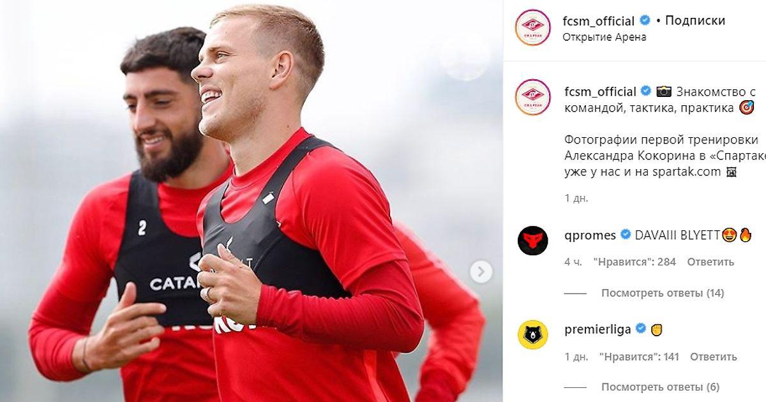Viewport: 766px width, 402px height.
Task: Open the qpromes username link
Action: point(590,235)
